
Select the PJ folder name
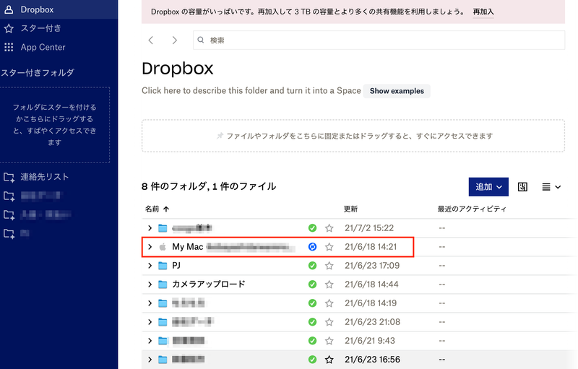[176, 266]
